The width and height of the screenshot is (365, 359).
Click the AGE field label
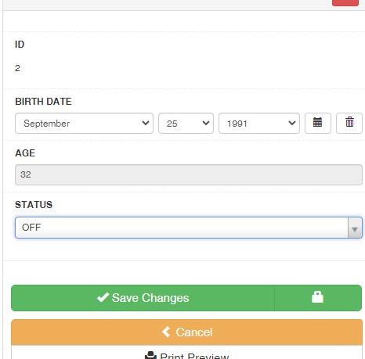click(x=25, y=153)
